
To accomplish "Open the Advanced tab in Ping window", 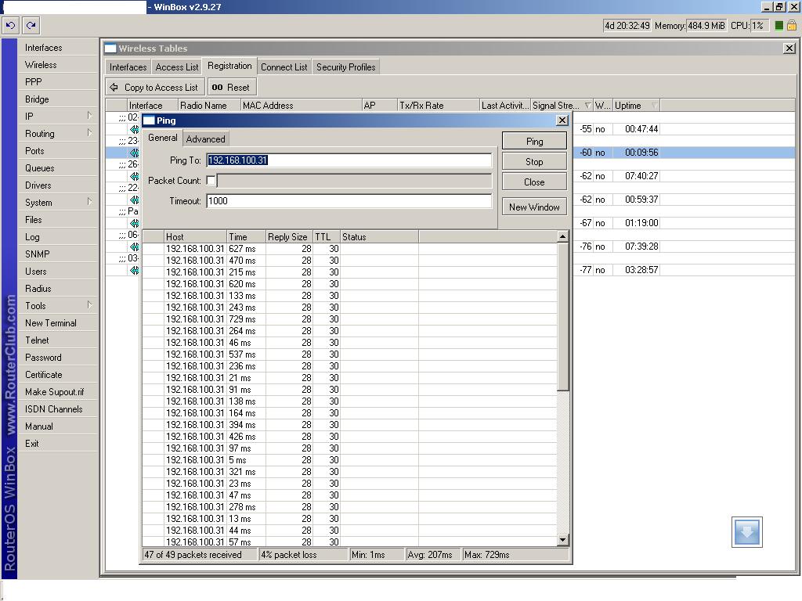I will [x=206, y=139].
